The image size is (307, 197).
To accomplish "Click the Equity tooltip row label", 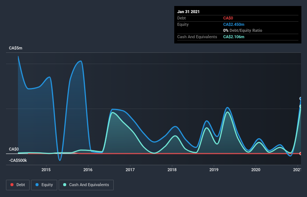I will [183, 24].
